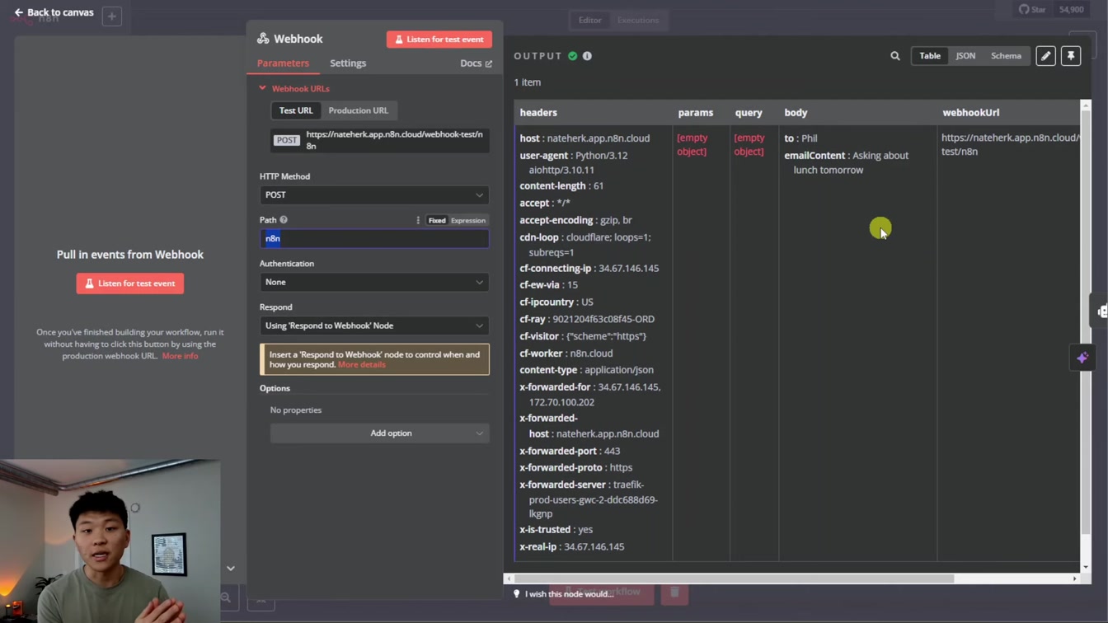Image resolution: width=1108 pixels, height=623 pixels.
Task: Click the horizontal scrollbar's right arrow
Action: 1074,578
